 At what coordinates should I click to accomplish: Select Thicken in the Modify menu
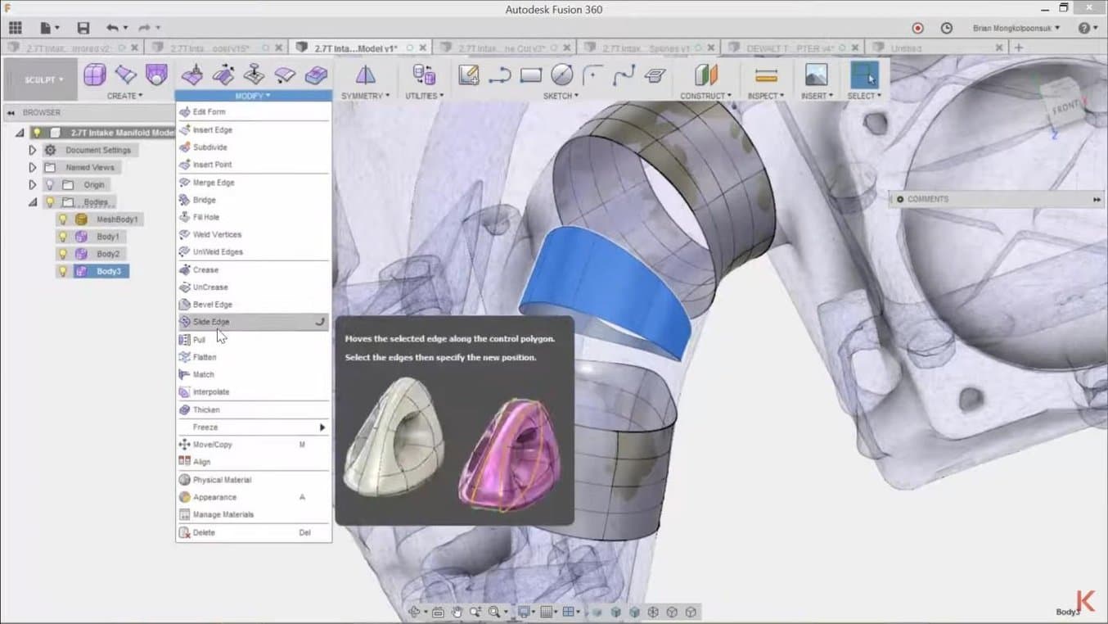click(x=206, y=409)
